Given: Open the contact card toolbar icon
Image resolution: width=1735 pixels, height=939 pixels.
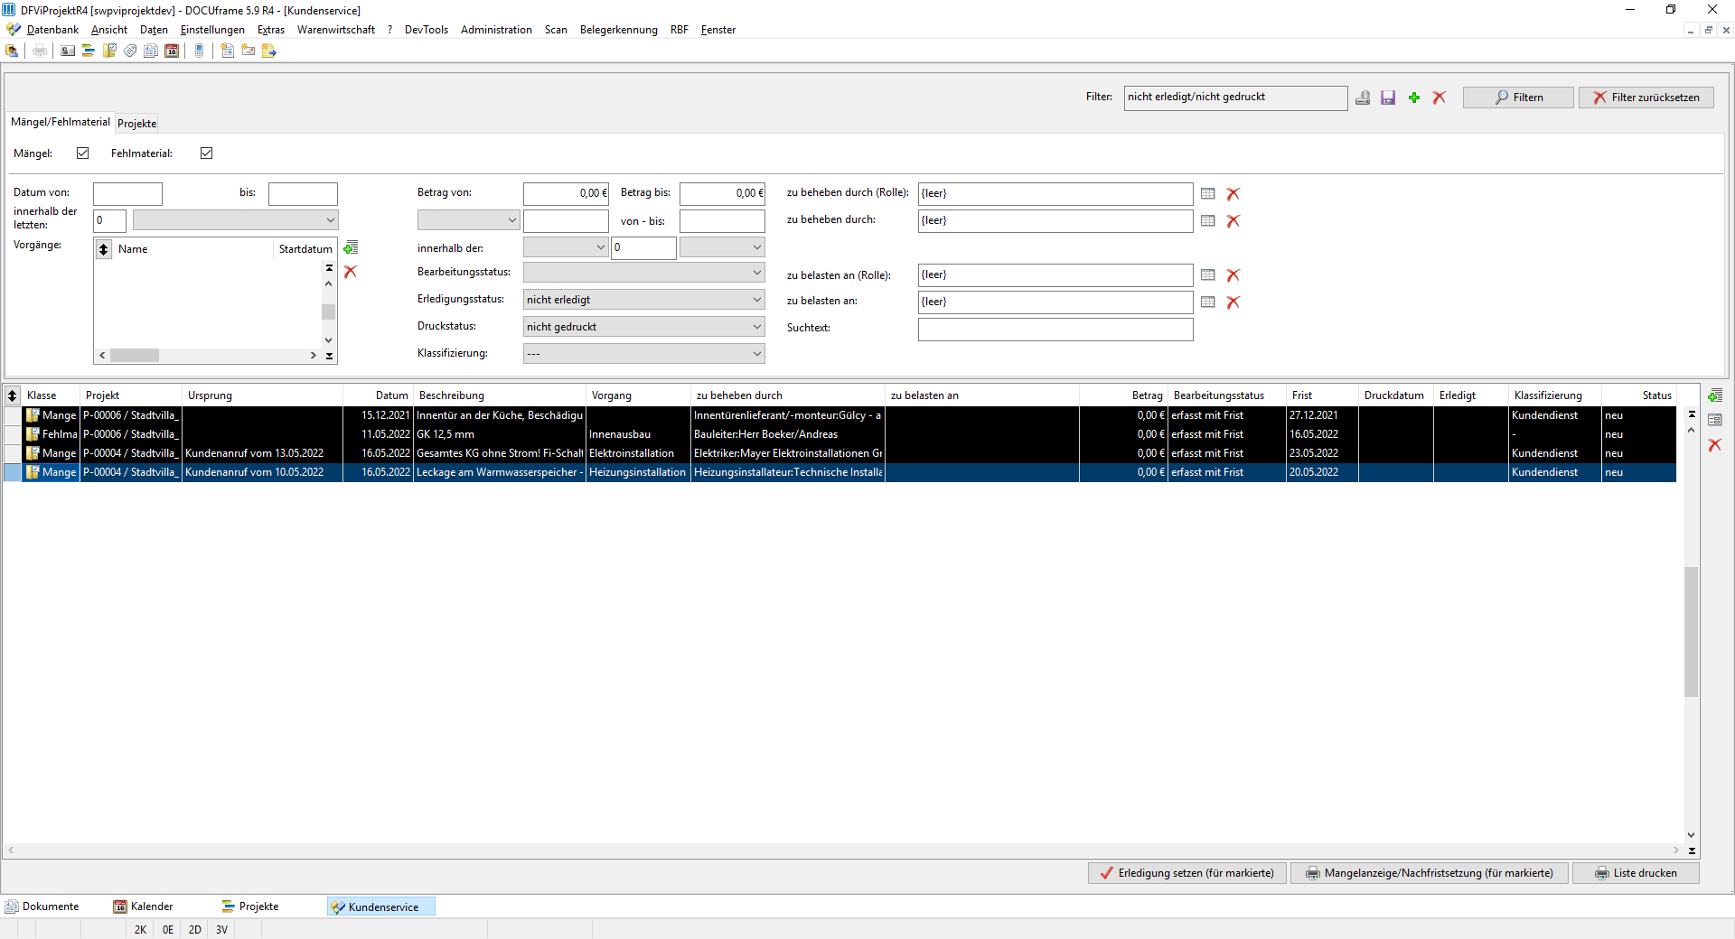Looking at the screenshot, I should 68,51.
